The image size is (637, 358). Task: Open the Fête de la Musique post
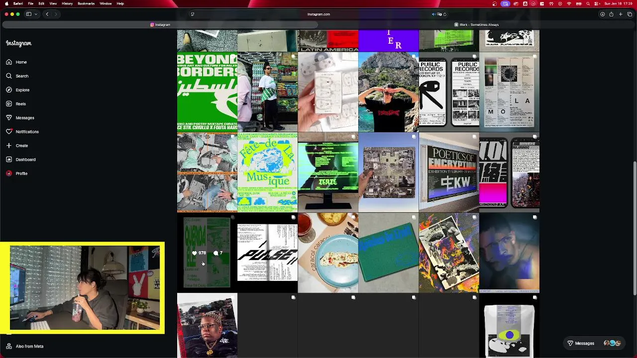pos(268,173)
